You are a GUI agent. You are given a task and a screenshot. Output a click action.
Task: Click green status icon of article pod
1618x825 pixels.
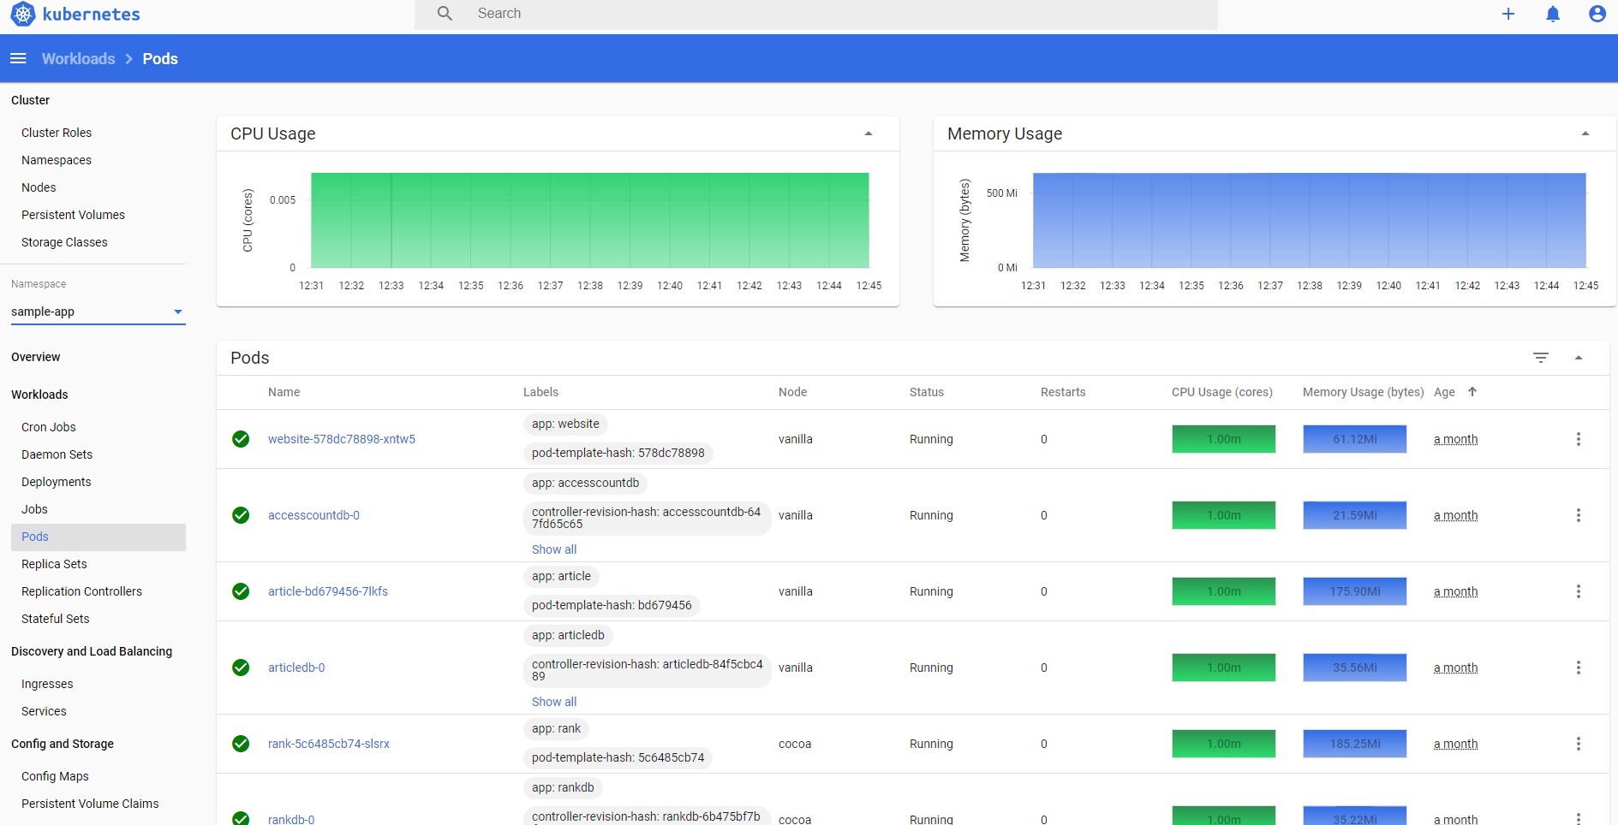[241, 591]
